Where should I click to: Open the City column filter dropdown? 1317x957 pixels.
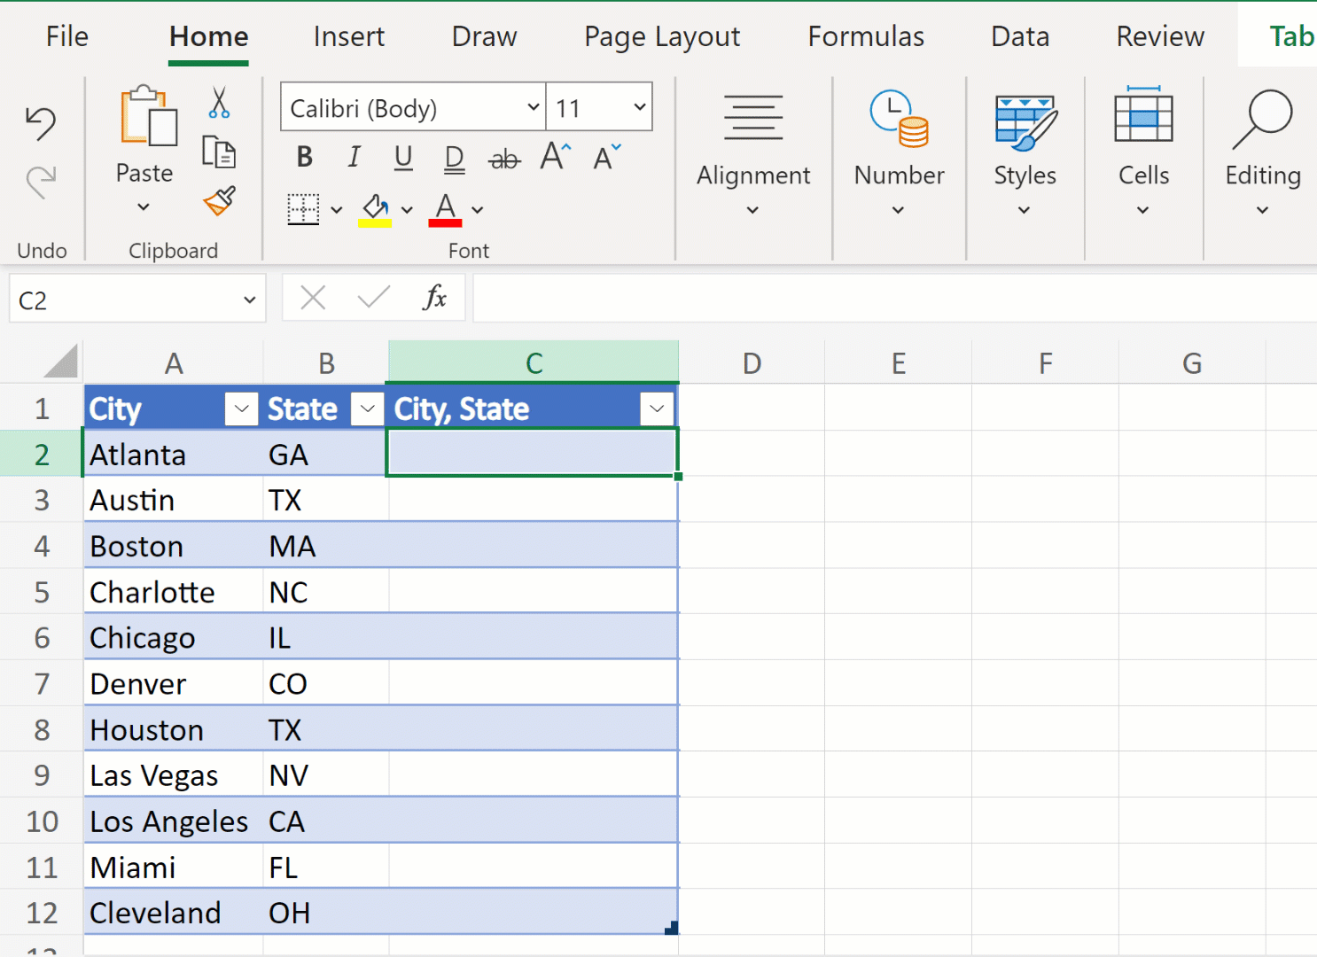pos(241,408)
